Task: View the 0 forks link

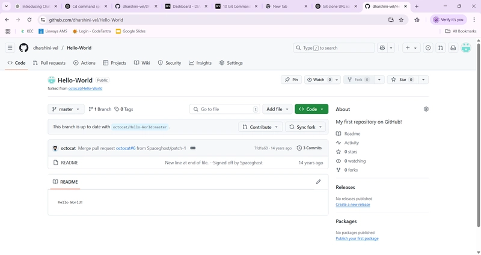Action: 347,170
